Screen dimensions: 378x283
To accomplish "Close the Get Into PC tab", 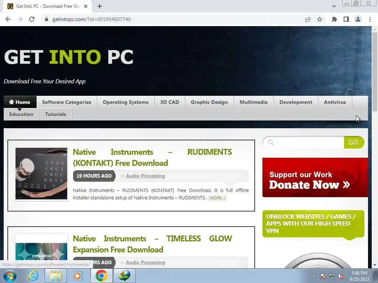I will 86,6.
